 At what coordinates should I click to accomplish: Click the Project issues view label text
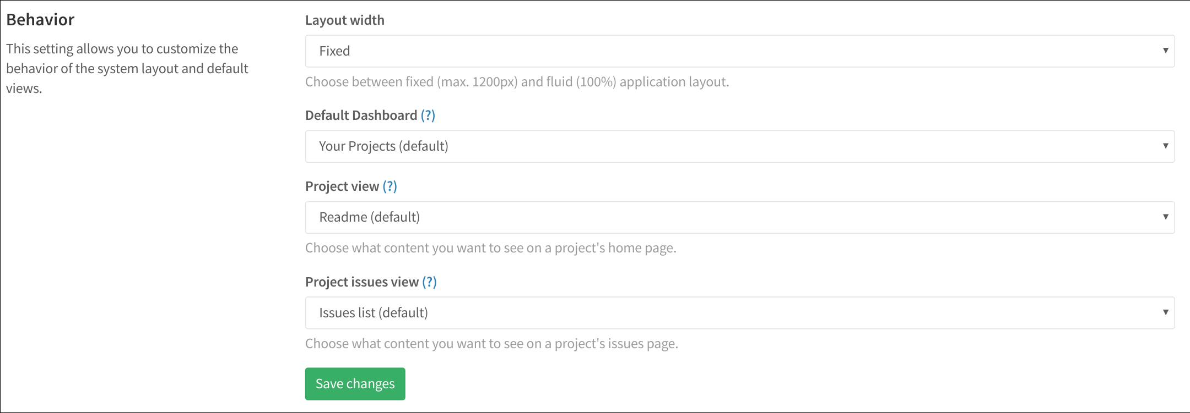(362, 282)
